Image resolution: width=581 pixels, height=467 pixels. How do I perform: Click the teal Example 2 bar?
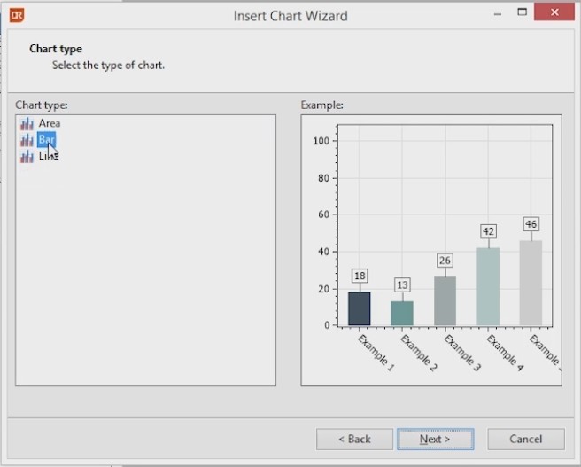(x=401, y=313)
